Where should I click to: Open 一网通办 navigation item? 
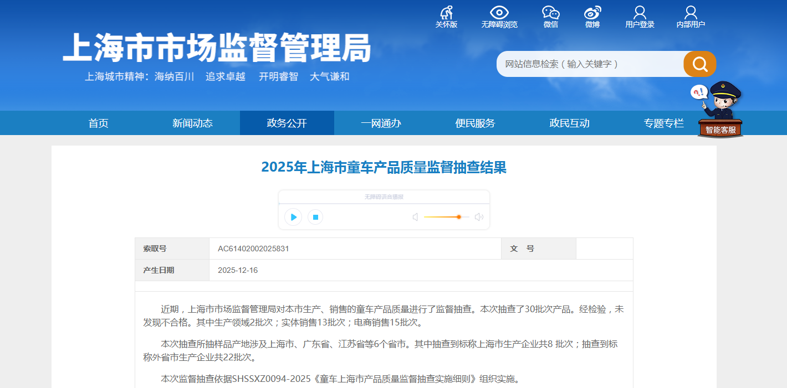381,123
